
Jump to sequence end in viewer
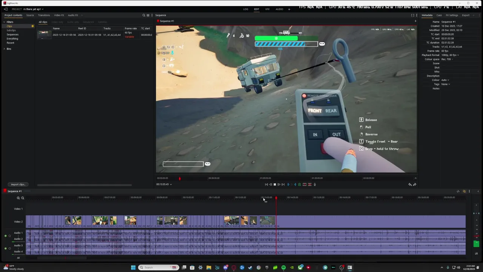pos(283,184)
